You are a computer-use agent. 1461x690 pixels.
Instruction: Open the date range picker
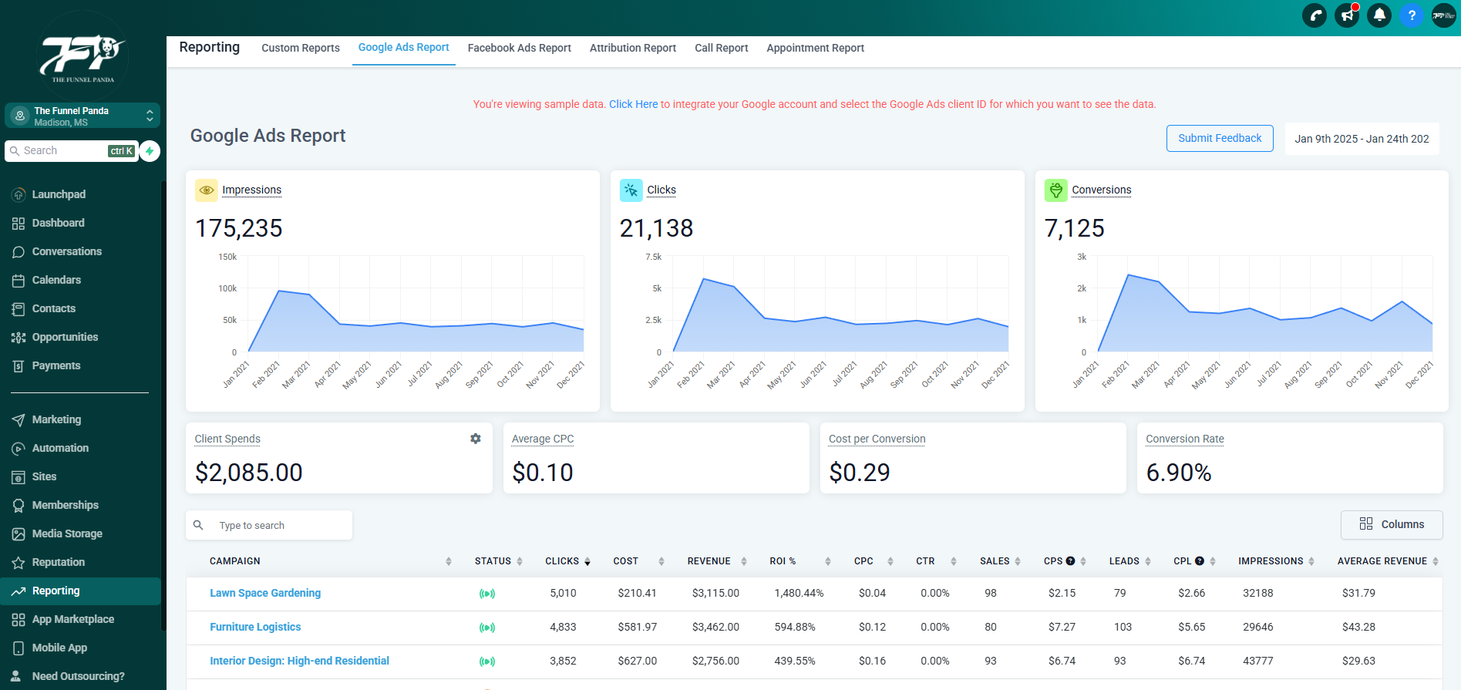[x=1362, y=139]
